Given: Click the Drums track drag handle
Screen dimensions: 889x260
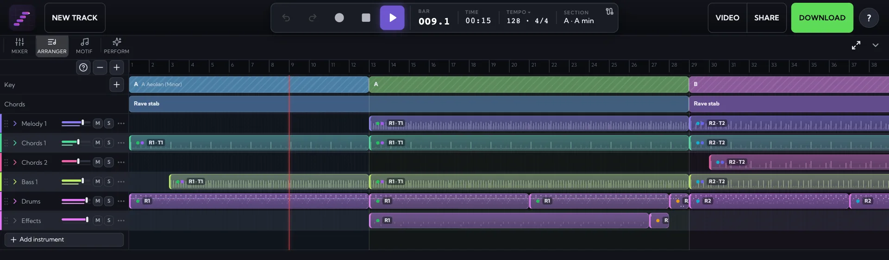Looking at the screenshot, I should pos(6,201).
